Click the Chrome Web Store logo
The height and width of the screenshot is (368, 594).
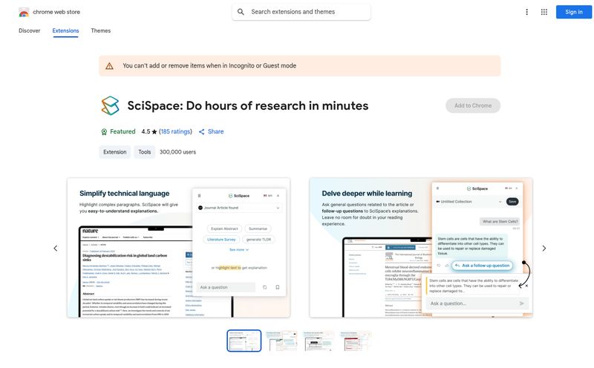24,12
